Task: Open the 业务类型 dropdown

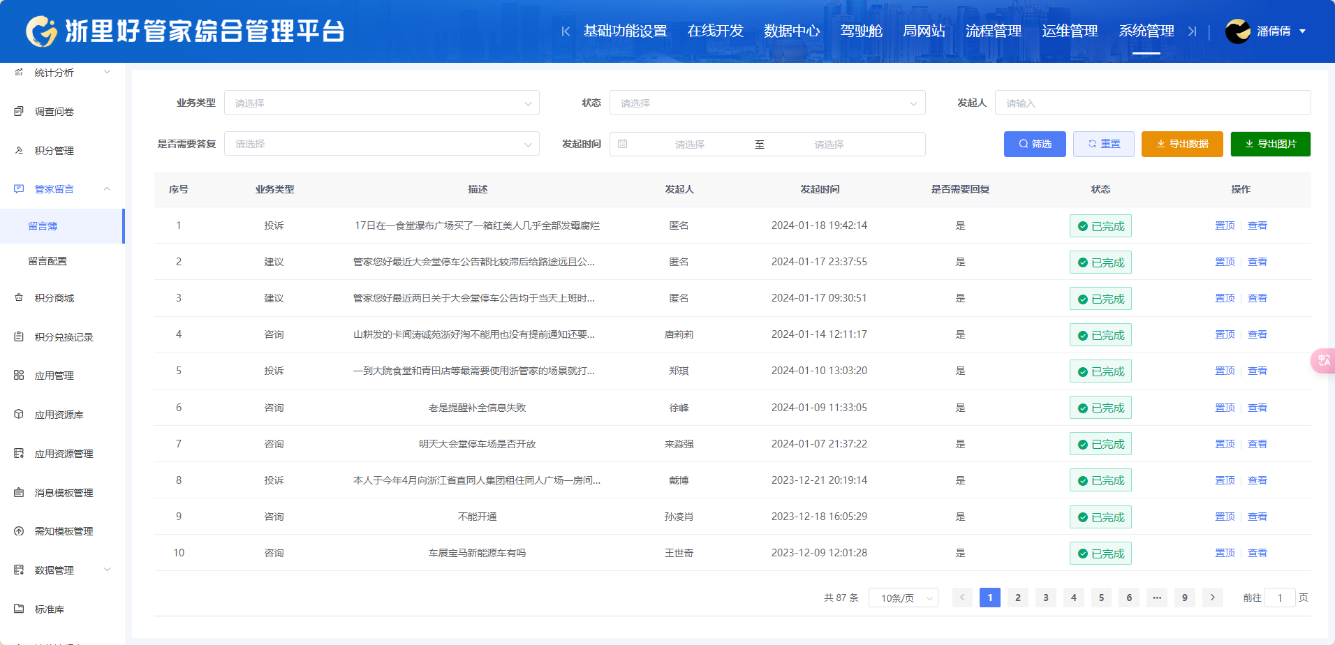Action: [x=381, y=103]
